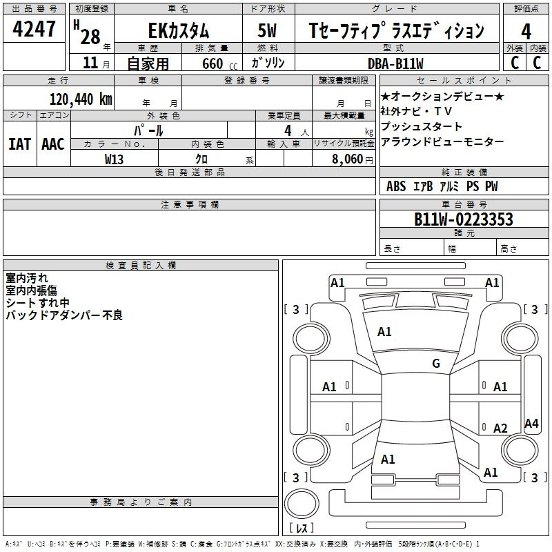Select the car name EKカスタム

click(x=179, y=31)
